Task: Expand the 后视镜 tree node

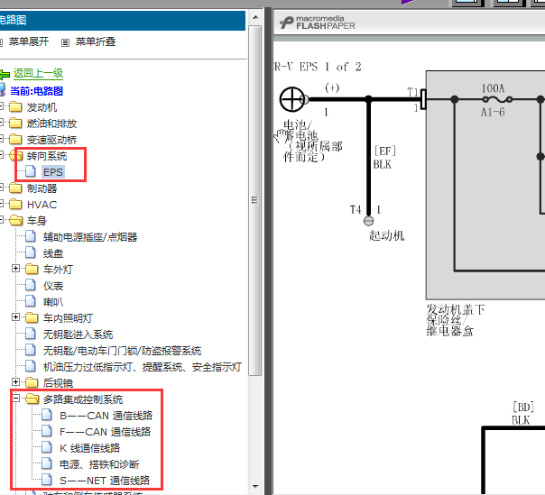Action: pos(15,382)
